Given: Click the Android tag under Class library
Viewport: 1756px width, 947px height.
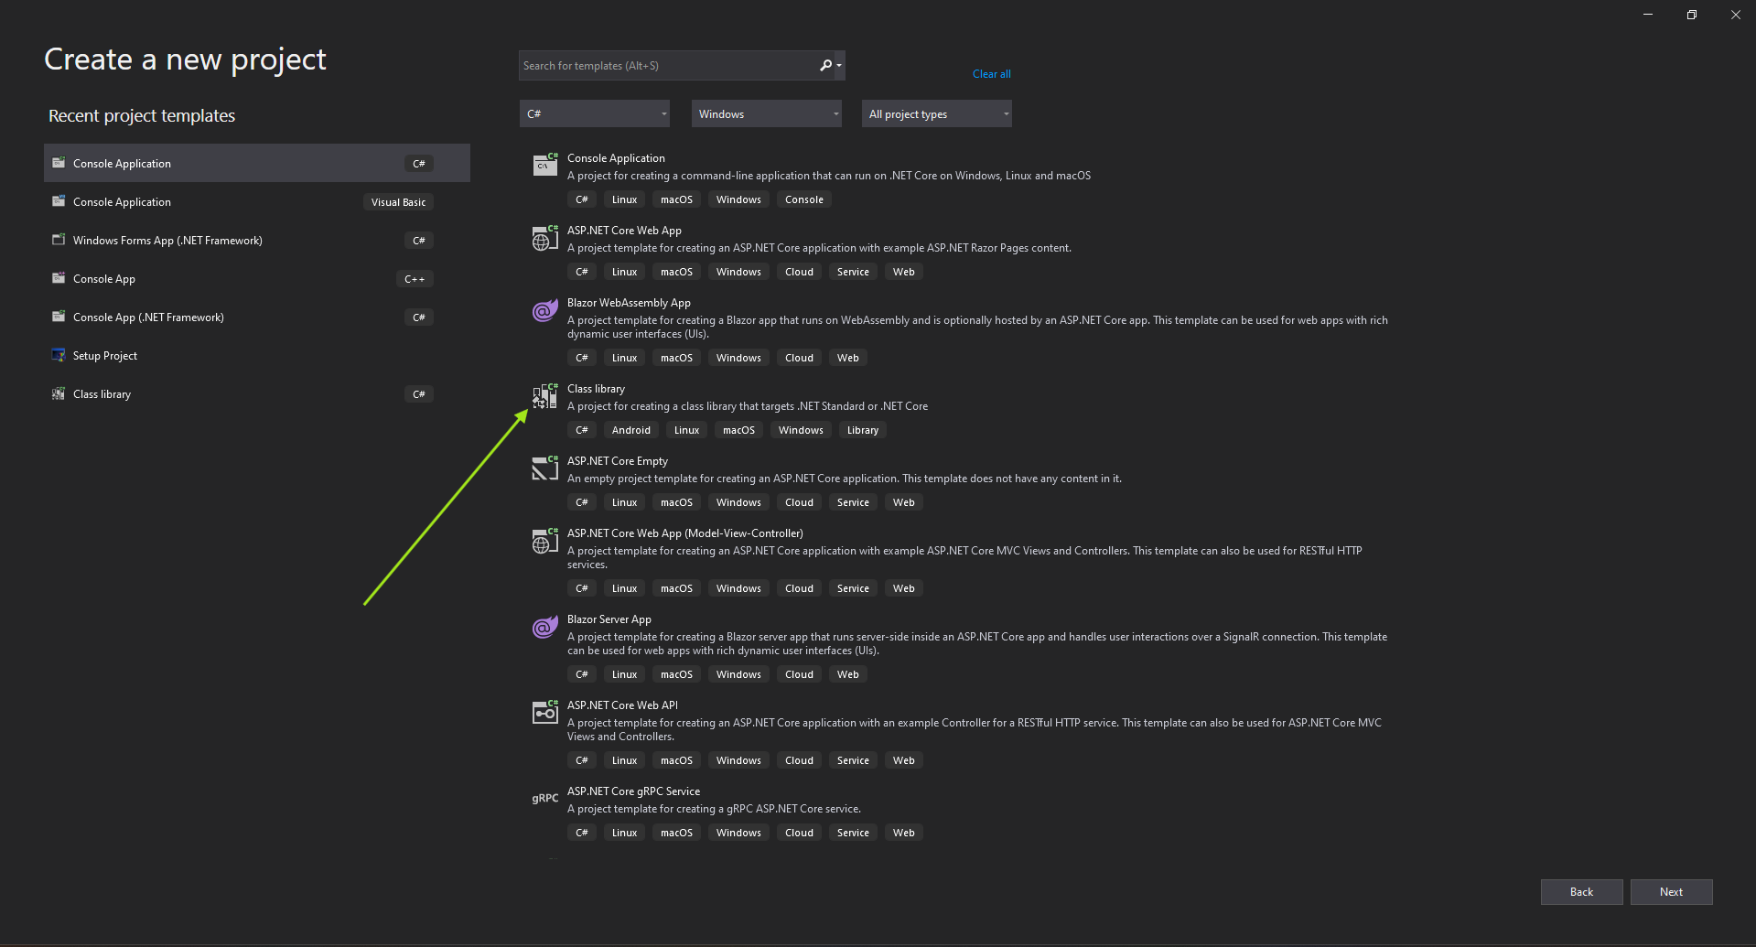Looking at the screenshot, I should pos(631,430).
